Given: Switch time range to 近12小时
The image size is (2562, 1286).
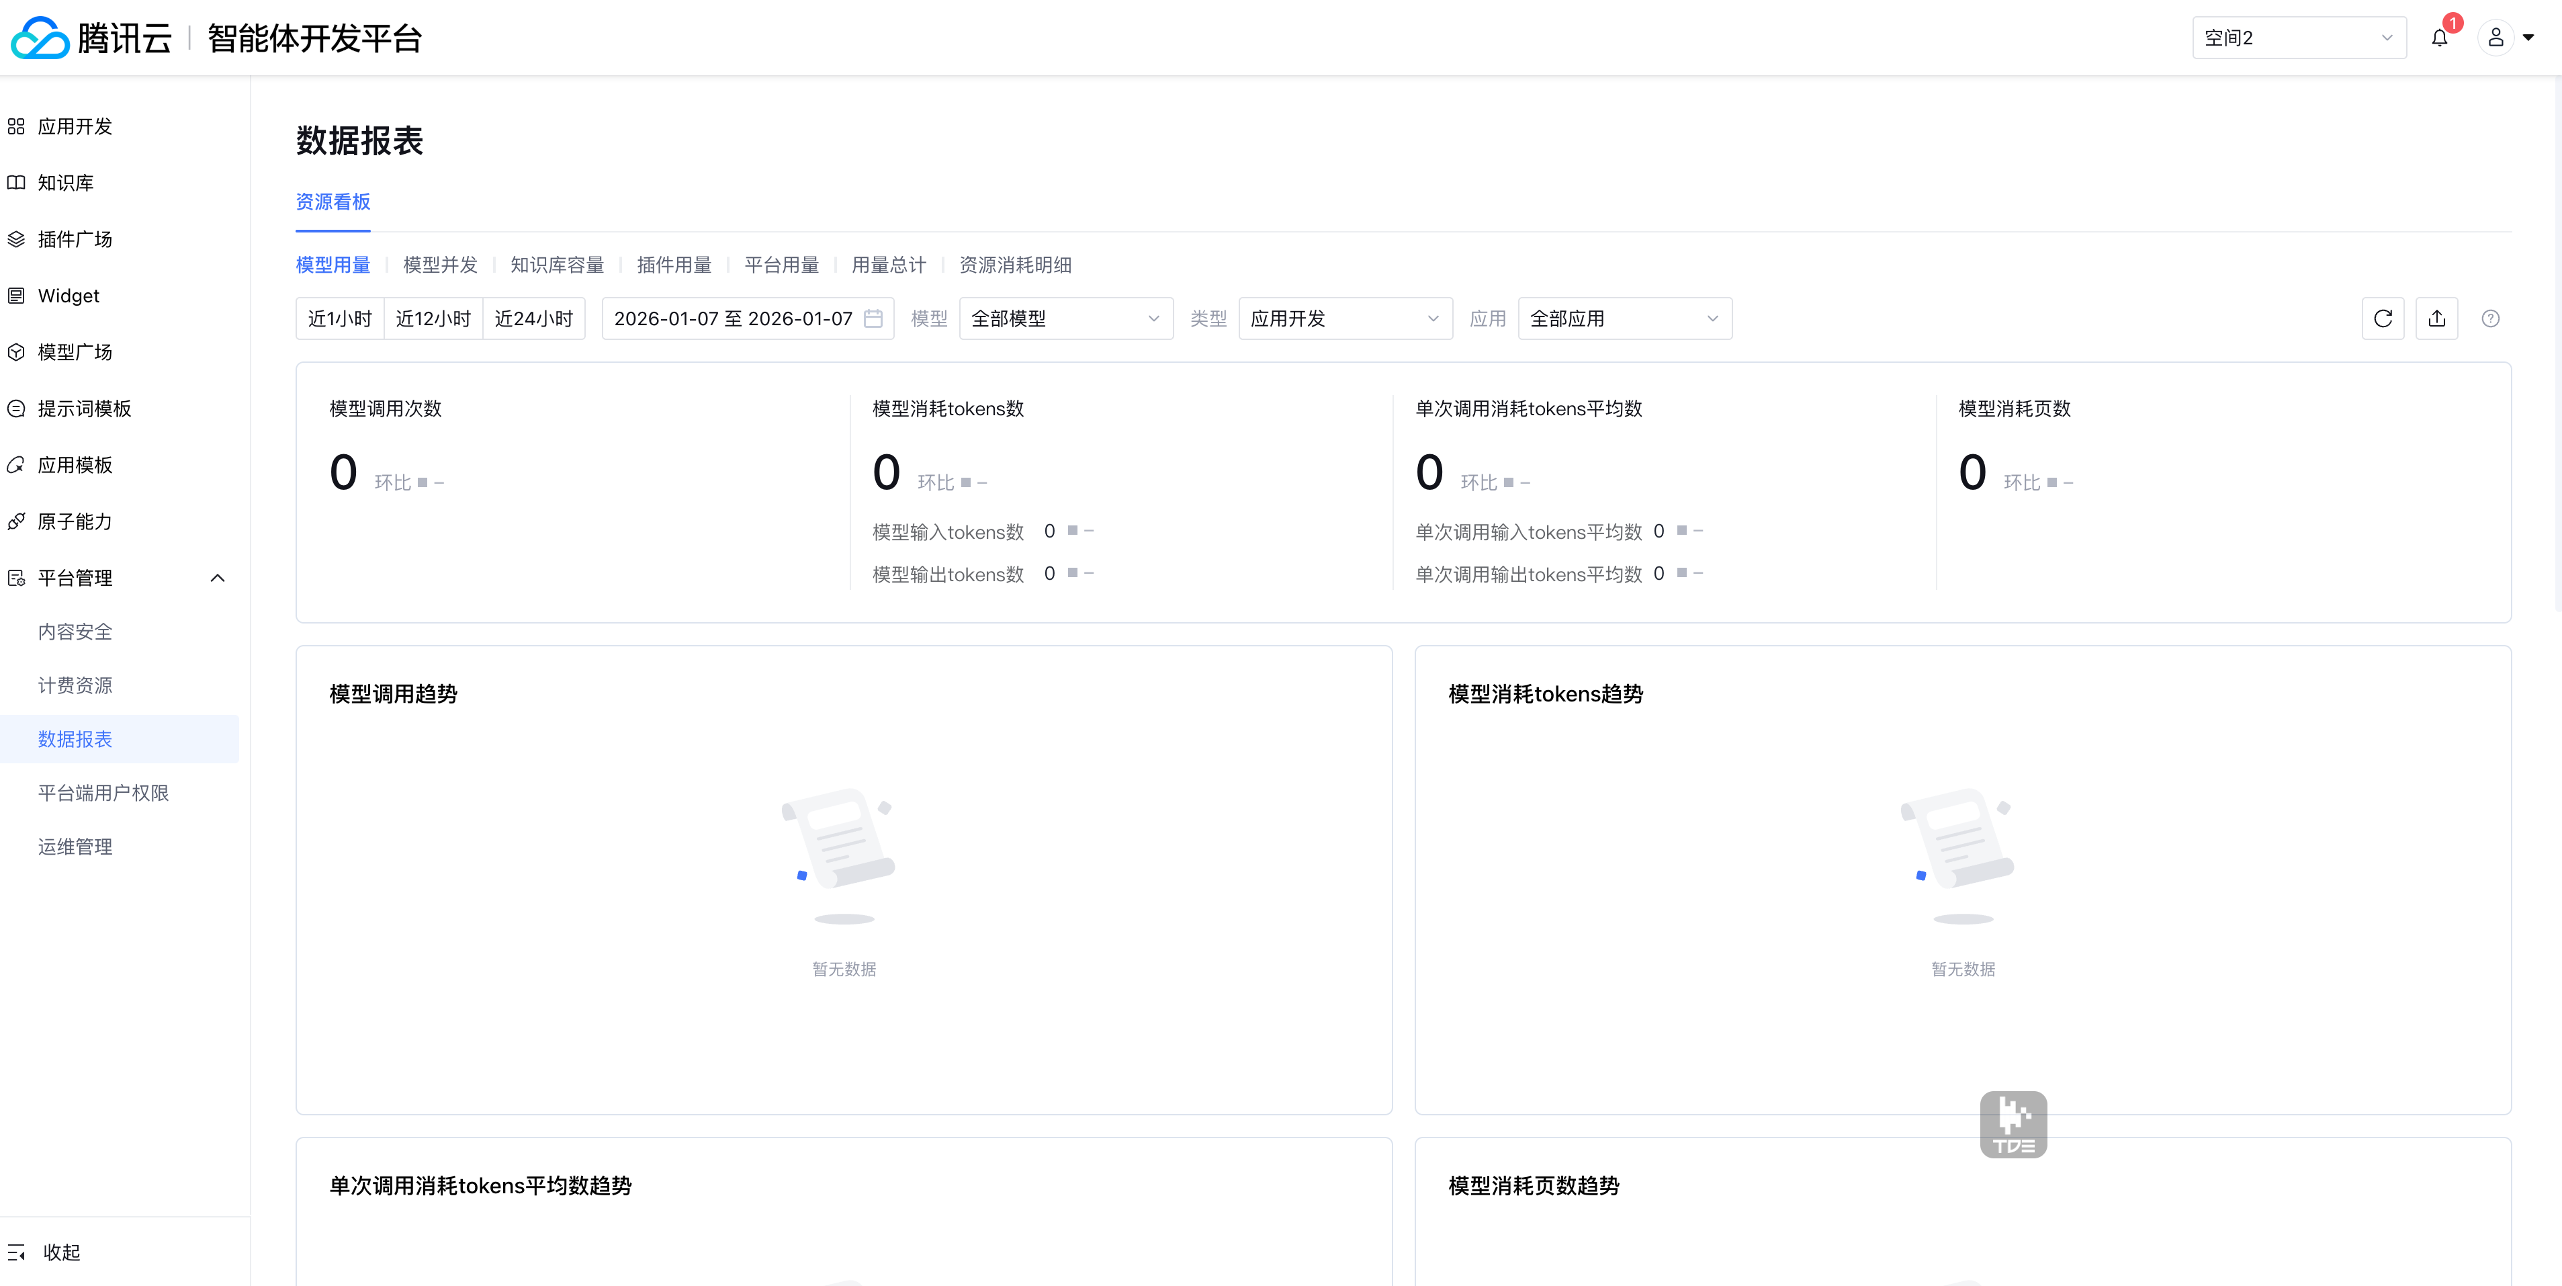Looking at the screenshot, I should pos(434,318).
